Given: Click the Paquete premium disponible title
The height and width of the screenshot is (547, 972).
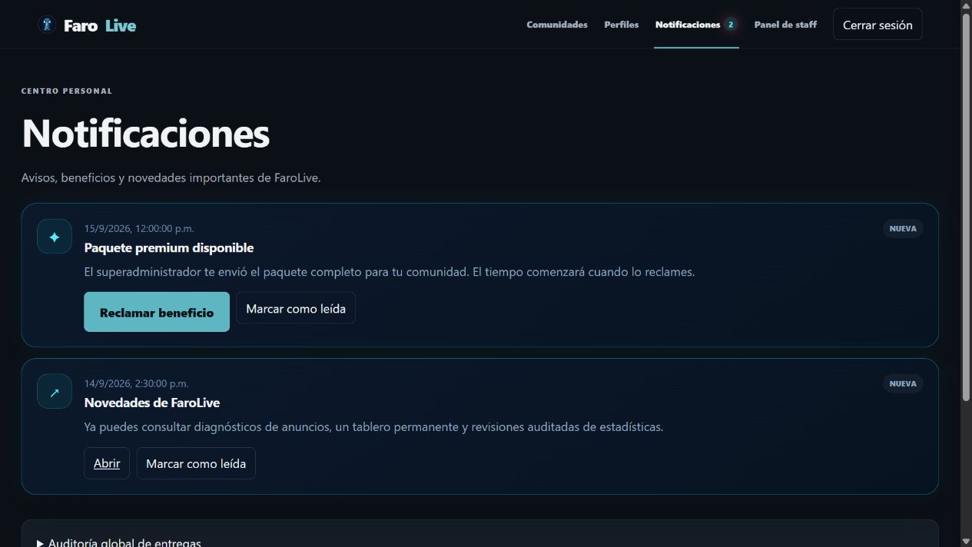Looking at the screenshot, I should pos(169,247).
